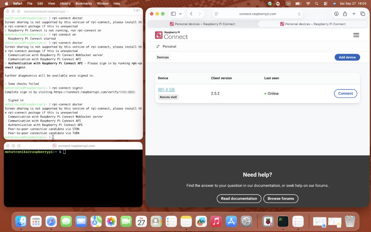Click Read documentation button
This screenshot has height=232, width=371.
point(239,199)
